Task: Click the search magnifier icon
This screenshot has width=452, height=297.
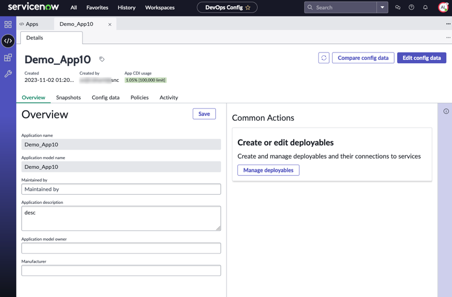Action: 310,7
